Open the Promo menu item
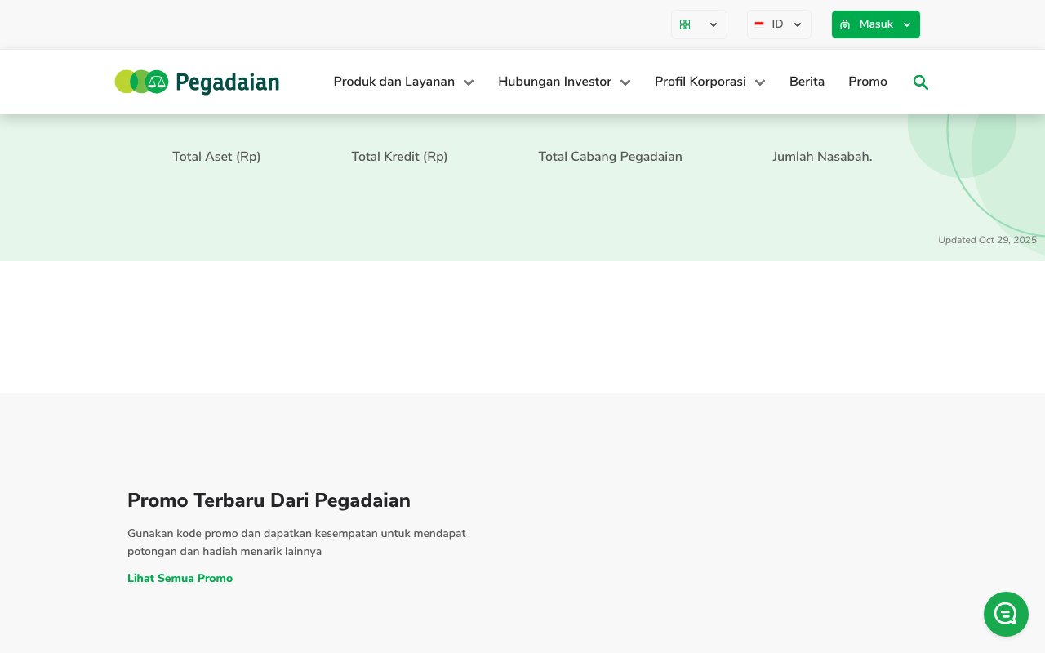The width and height of the screenshot is (1045, 653). pyautogui.click(x=868, y=82)
